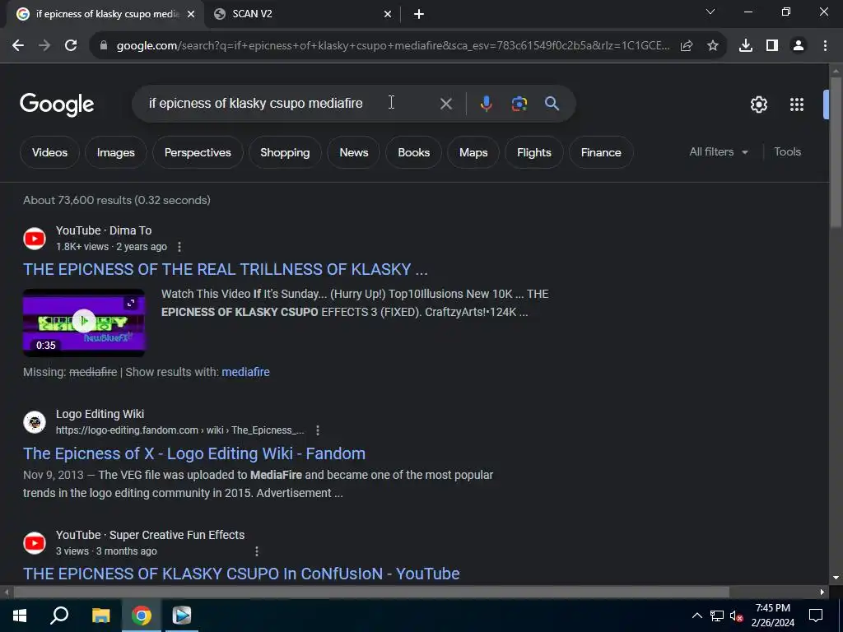
Task: Open EPICNESS OF KLASKY CSUPO In CoNfUsIoN link
Action: [241, 574]
